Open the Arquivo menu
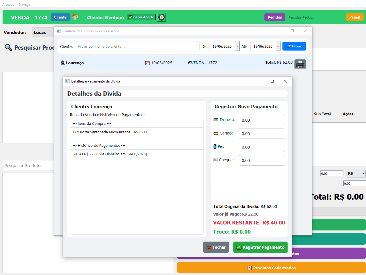The image size is (366, 275). coord(8,5)
